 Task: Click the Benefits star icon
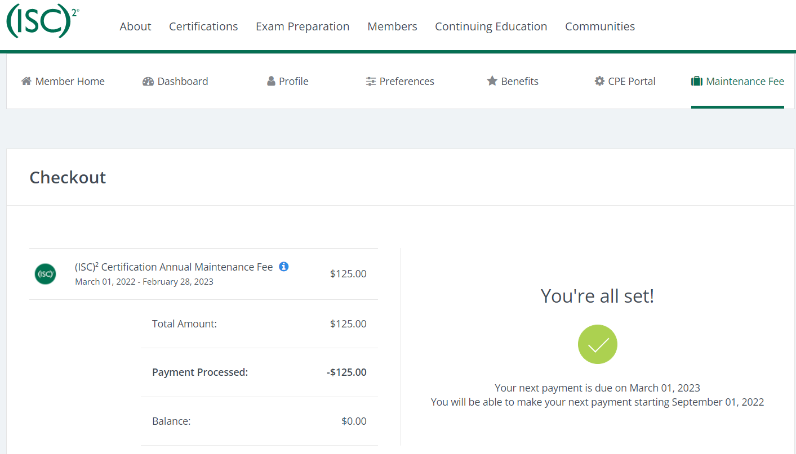coord(492,81)
